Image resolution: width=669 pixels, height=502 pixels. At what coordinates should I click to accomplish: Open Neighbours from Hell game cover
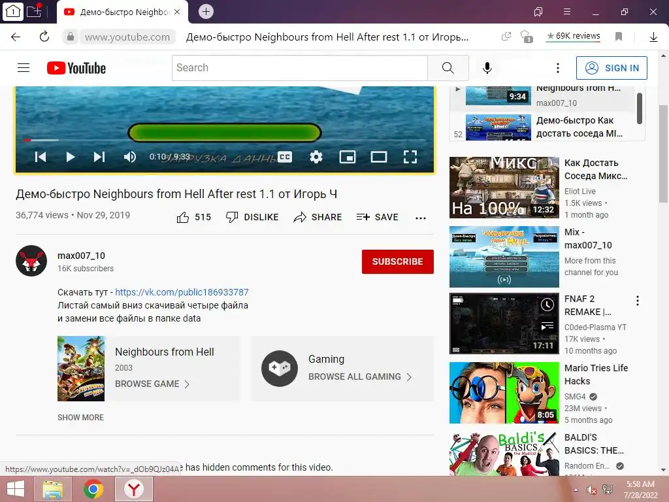(x=81, y=369)
